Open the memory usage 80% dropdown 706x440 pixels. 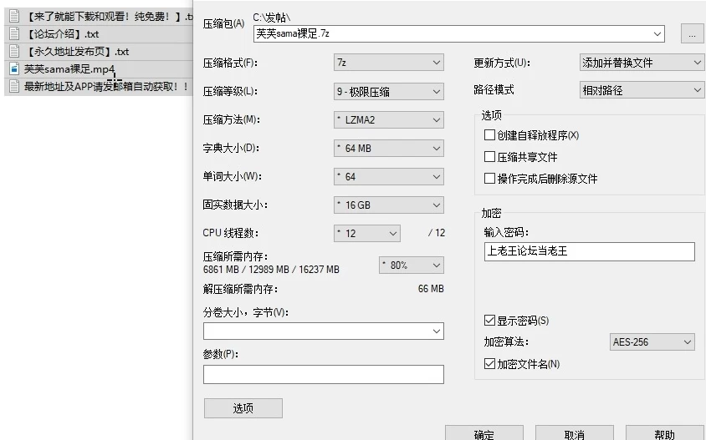click(x=411, y=266)
